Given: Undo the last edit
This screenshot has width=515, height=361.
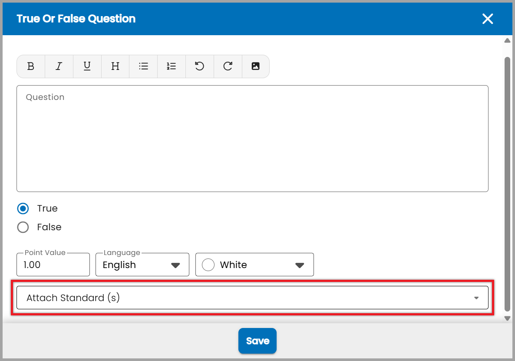Looking at the screenshot, I should pyautogui.click(x=200, y=66).
